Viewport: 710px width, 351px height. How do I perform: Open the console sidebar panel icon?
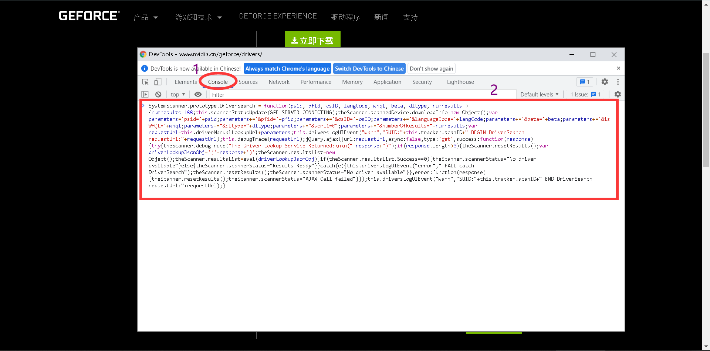click(145, 94)
